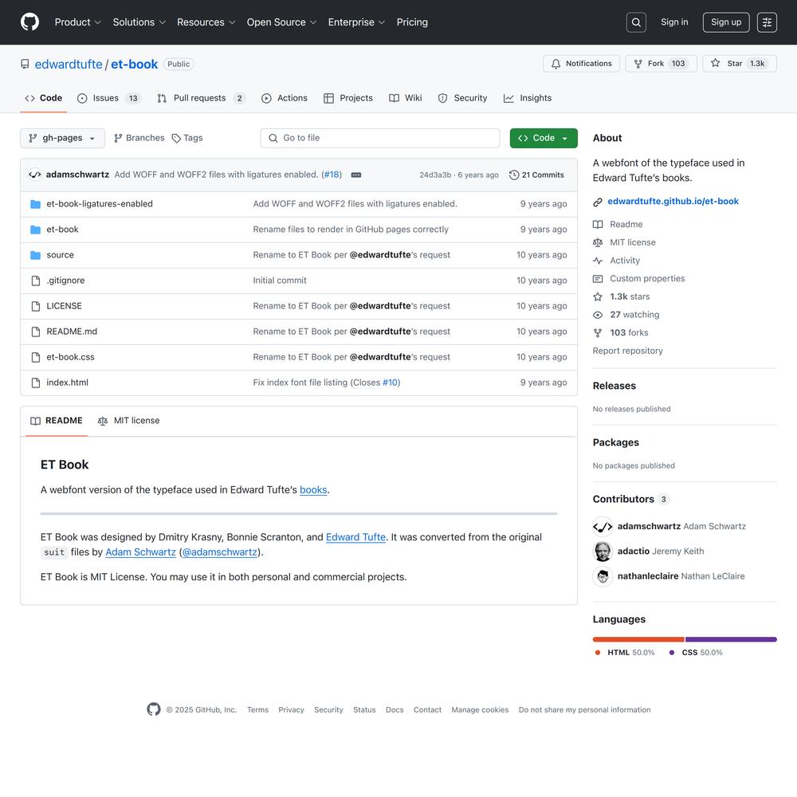Expand the Solutions menu

(x=139, y=22)
